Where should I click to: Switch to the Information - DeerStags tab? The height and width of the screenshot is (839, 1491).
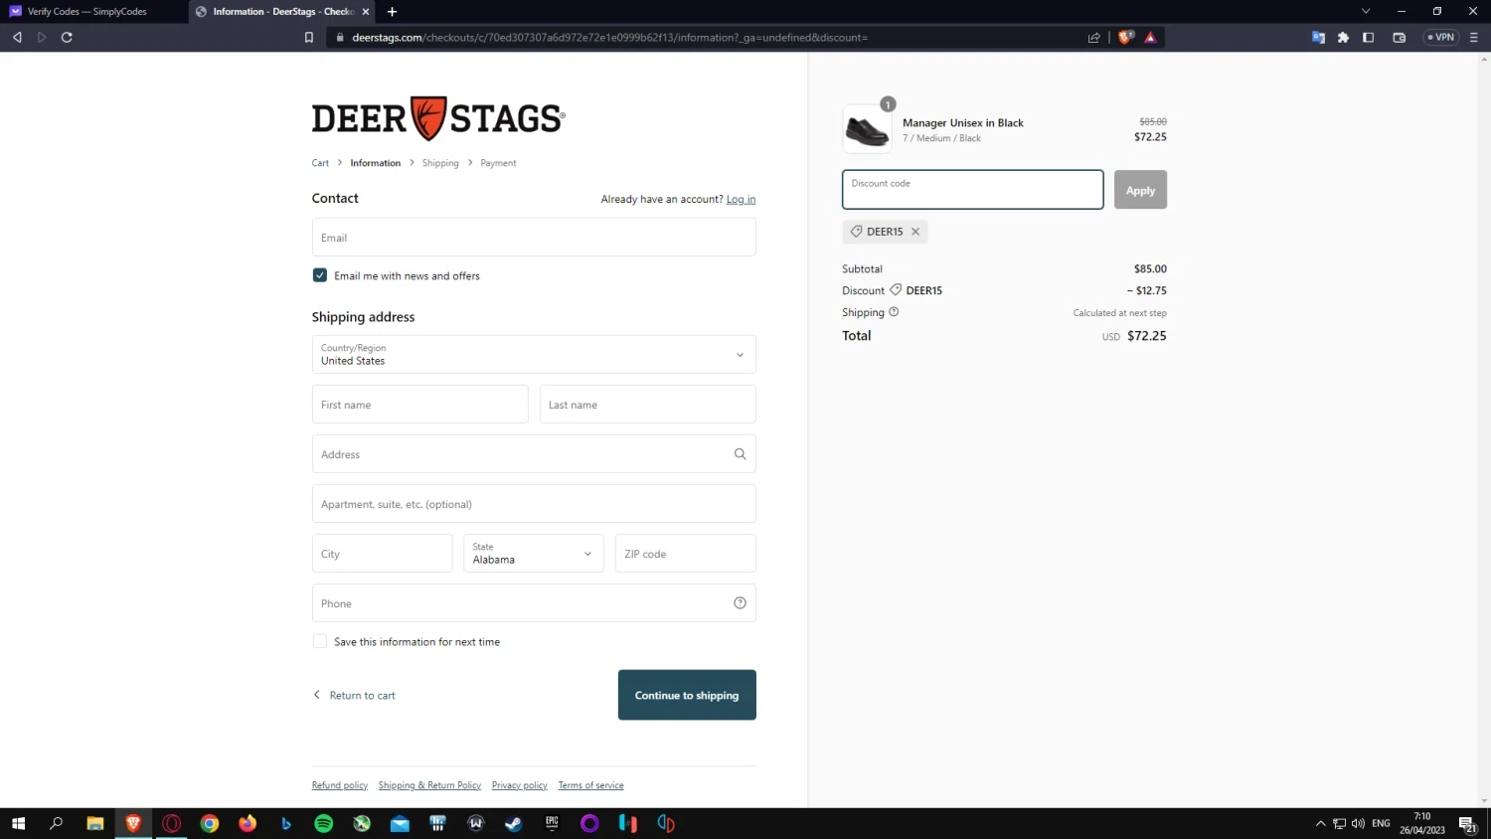click(283, 12)
